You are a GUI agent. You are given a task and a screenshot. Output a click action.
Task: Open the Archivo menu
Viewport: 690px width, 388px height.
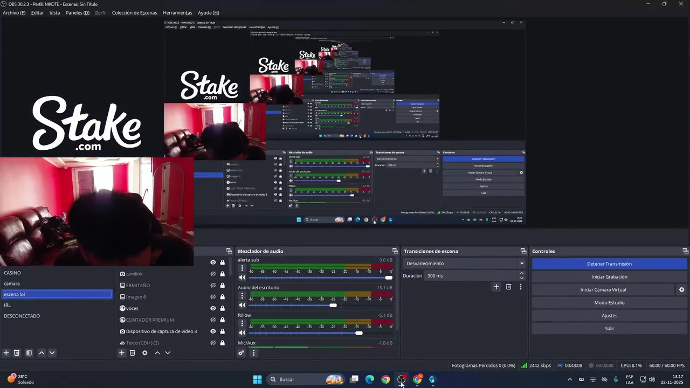click(x=14, y=12)
